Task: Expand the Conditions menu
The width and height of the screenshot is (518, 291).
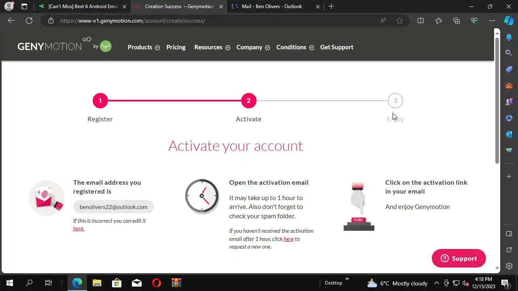Action: click(x=295, y=47)
